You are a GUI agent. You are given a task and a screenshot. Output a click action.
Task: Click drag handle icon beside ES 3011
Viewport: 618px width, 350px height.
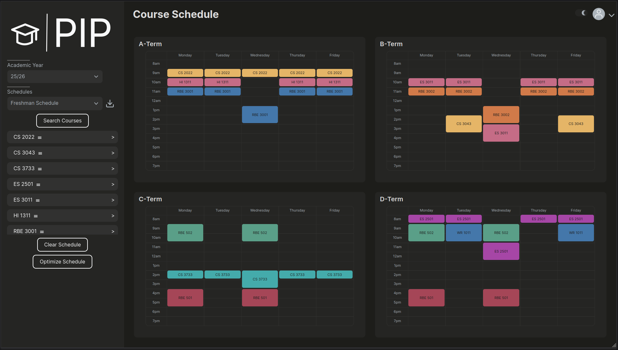point(38,200)
